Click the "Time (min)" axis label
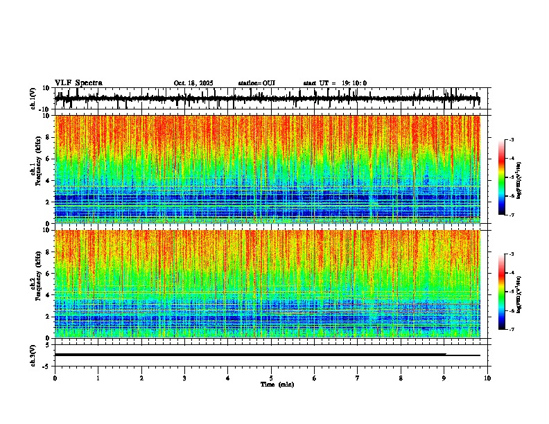This screenshot has height=424, width=549. coord(277,385)
